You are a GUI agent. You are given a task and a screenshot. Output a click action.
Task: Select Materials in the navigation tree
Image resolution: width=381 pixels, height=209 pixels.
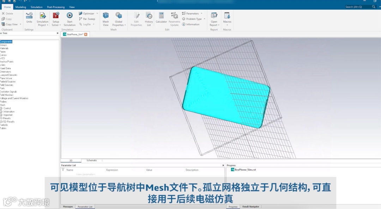(4, 48)
